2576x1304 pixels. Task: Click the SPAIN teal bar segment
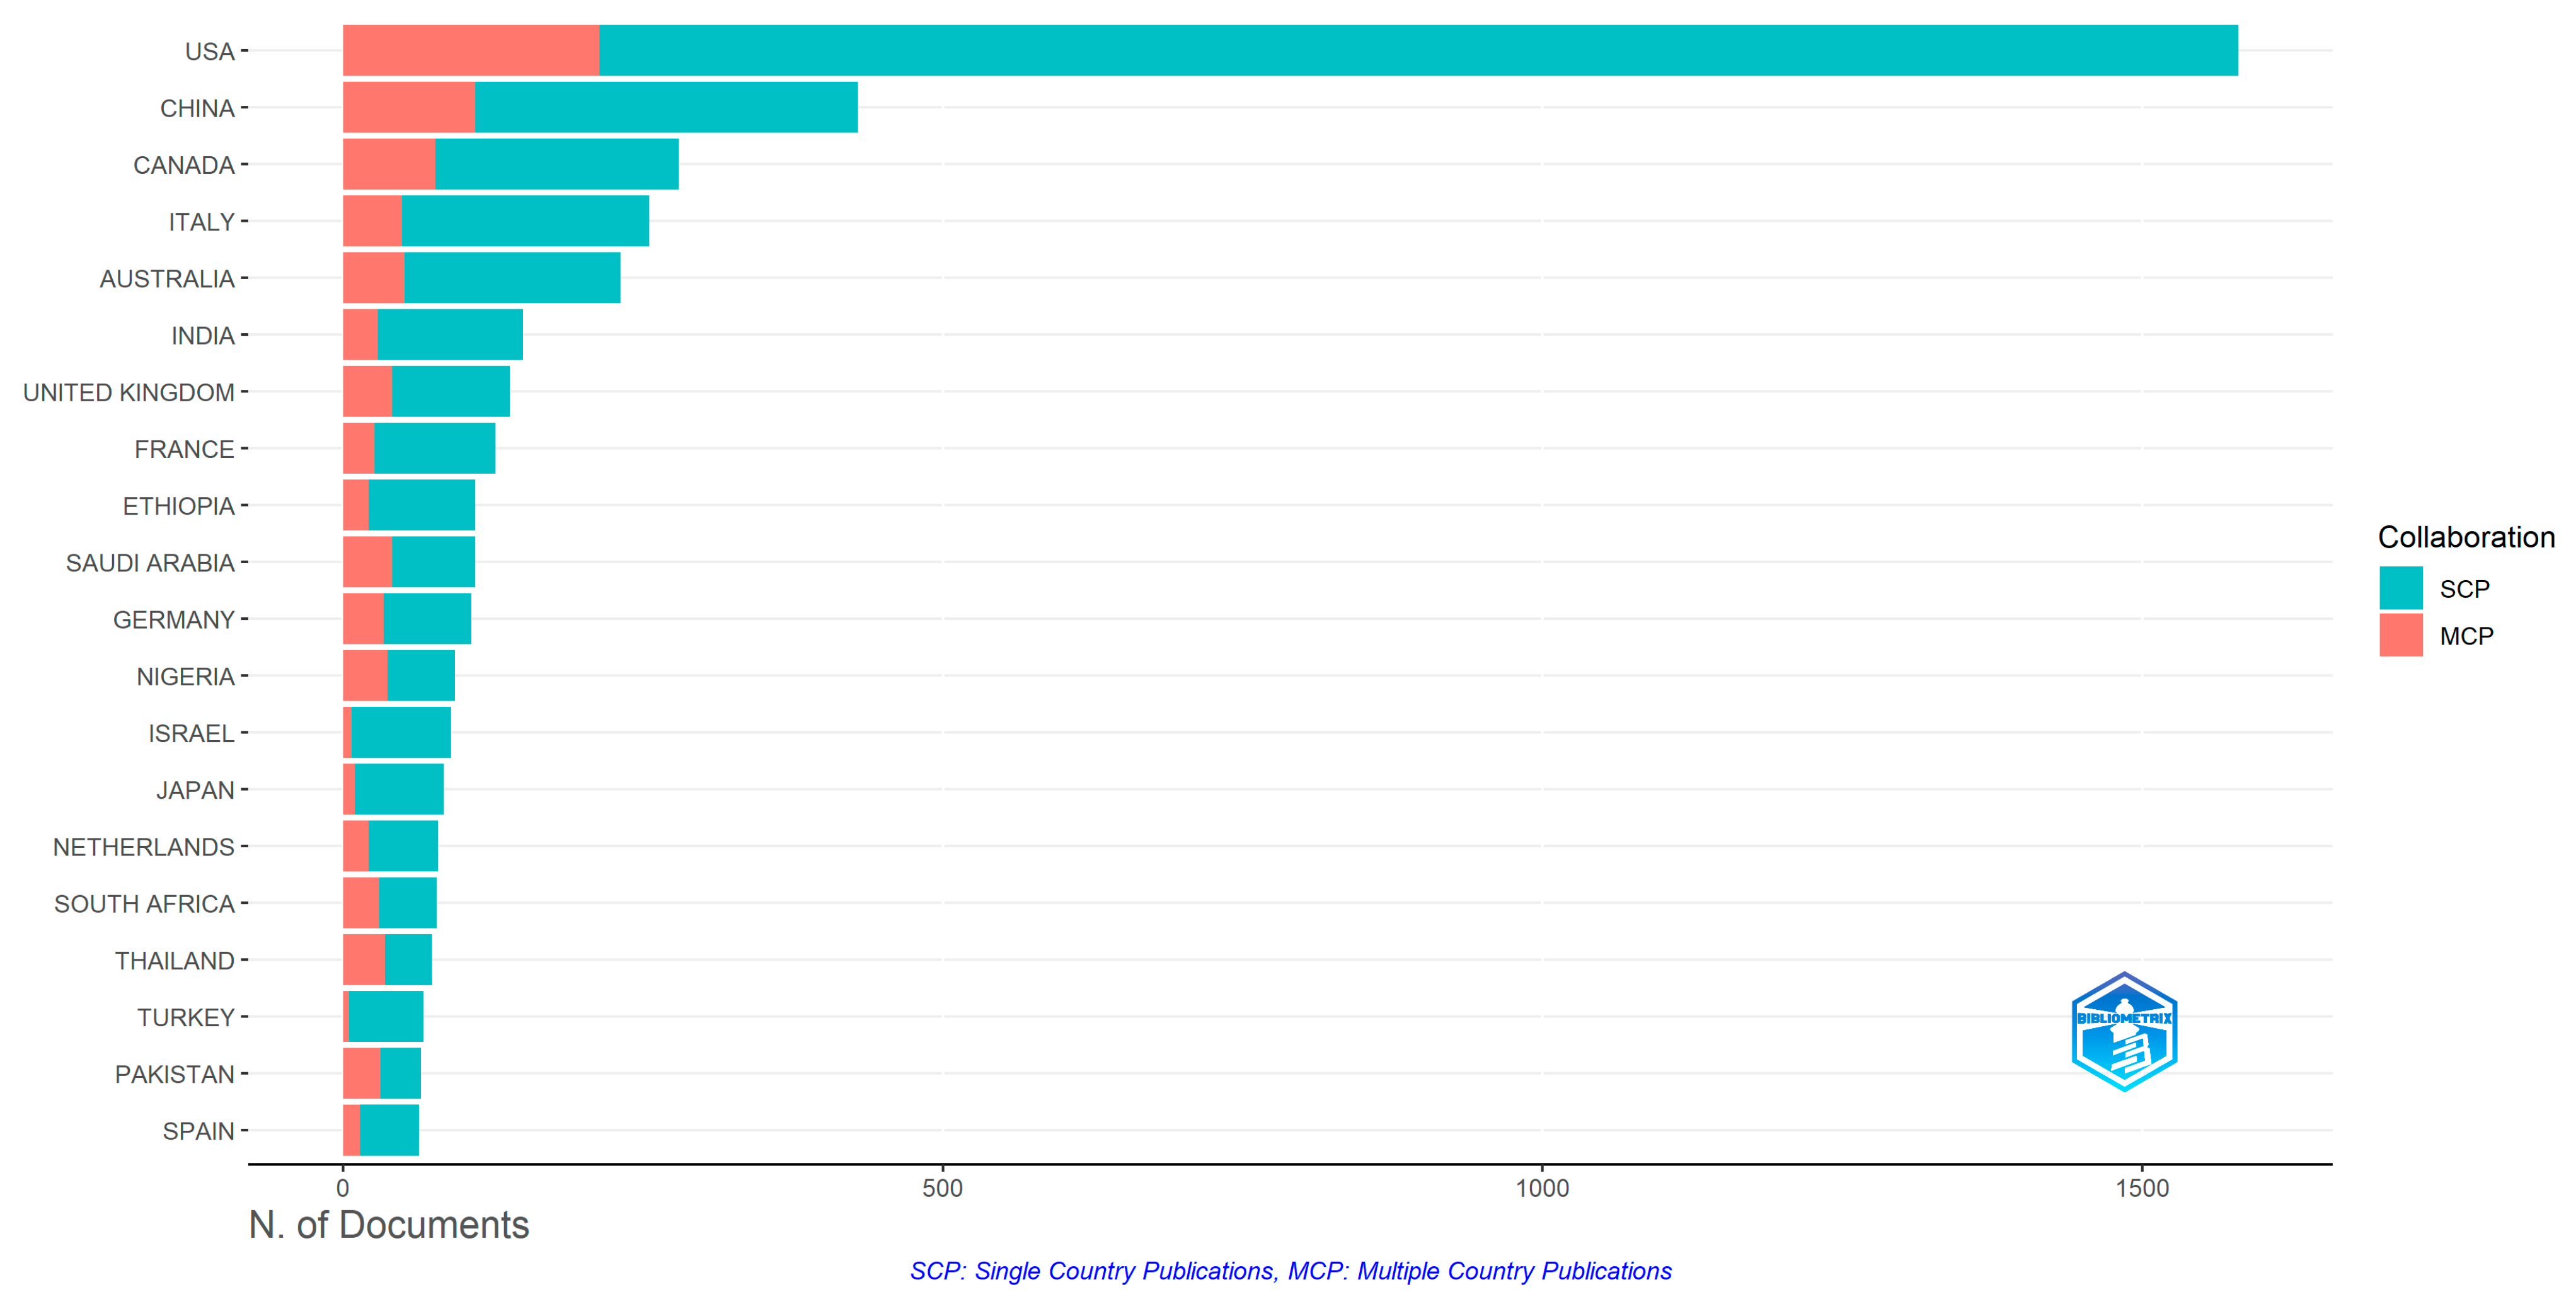point(389,1130)
